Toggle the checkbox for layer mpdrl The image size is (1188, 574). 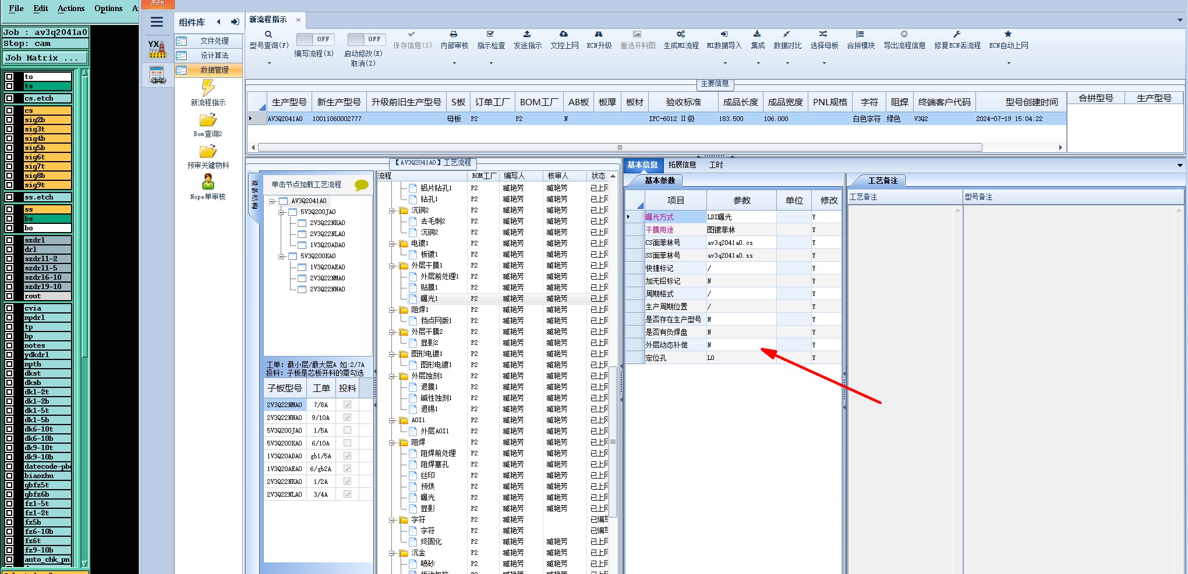click(x=9, y=318)
